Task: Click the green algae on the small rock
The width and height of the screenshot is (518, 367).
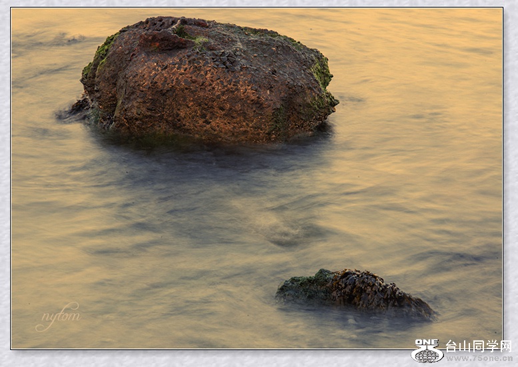Action: pyautogui.click(x=308, y=283)
